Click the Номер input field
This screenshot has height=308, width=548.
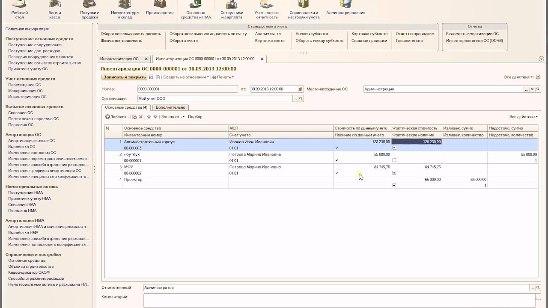[x=188, y=89]
